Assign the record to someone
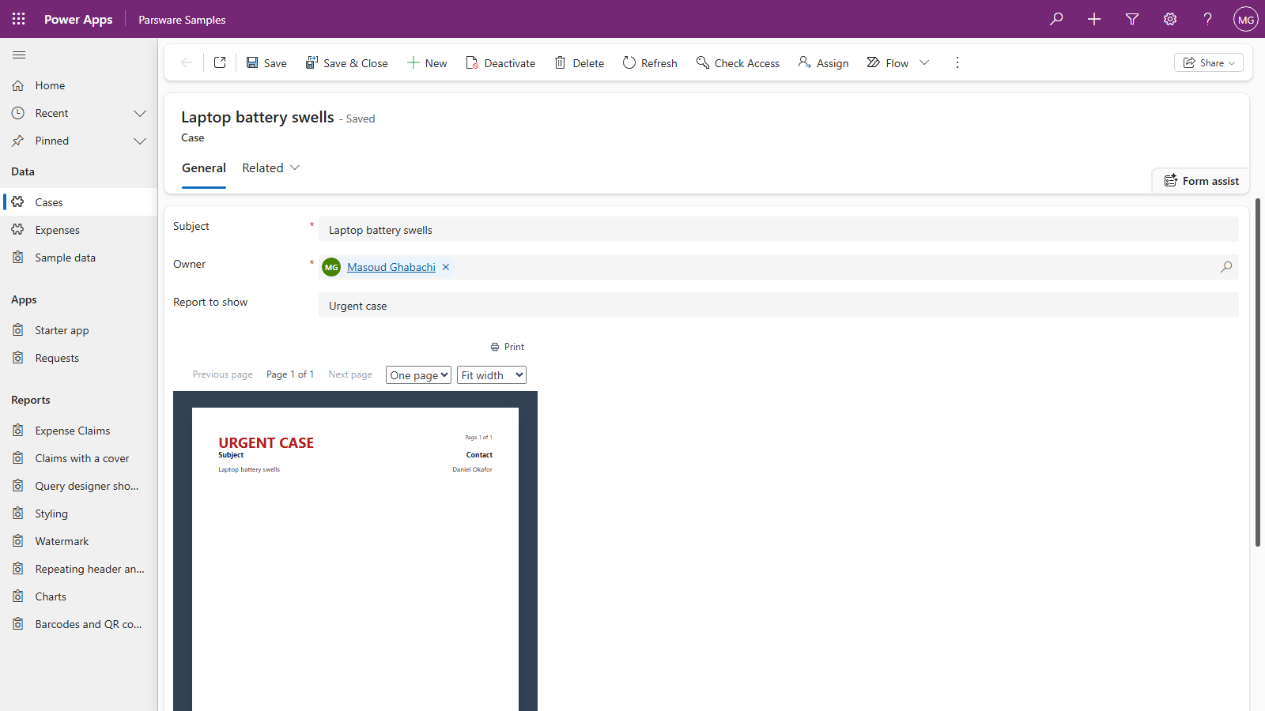This screenshot has width=1265, height=711. [x=823, y=62]
